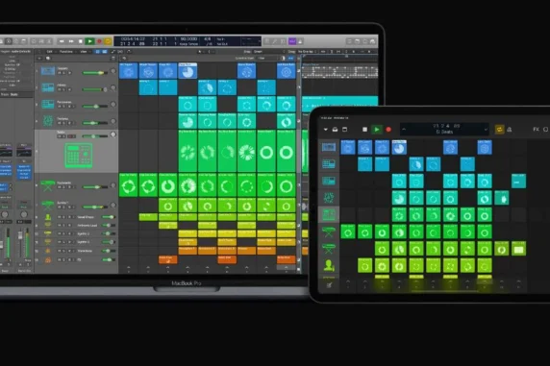Select the Percussion track icon on the MacBook

point(48,104)
